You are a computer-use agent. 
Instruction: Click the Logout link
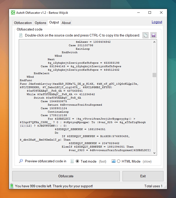(x=157, y=22)
